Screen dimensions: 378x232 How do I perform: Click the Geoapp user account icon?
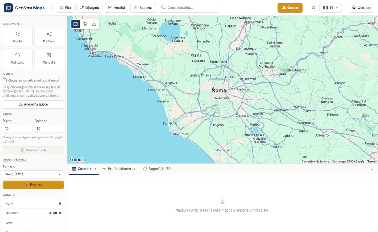354,8
